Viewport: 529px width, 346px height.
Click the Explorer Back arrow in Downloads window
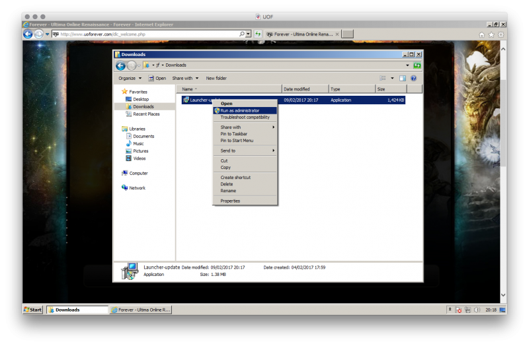tap(120, 65)
